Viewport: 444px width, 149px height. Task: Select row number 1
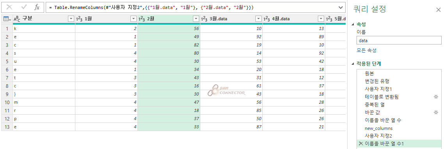click(x=7, y=28)
